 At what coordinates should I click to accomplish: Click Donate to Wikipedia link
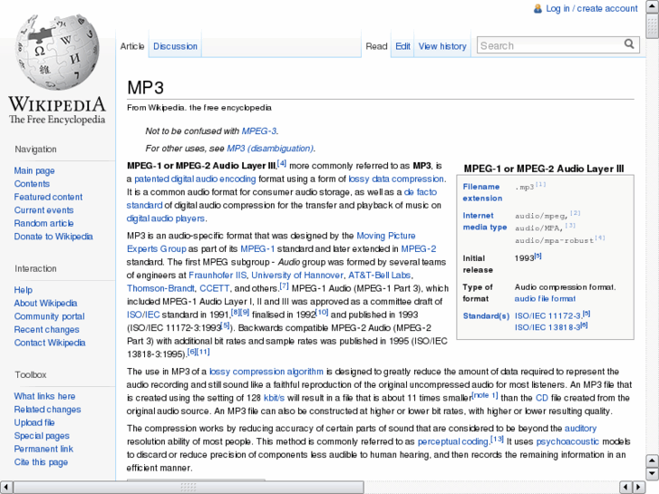[53, 237]
